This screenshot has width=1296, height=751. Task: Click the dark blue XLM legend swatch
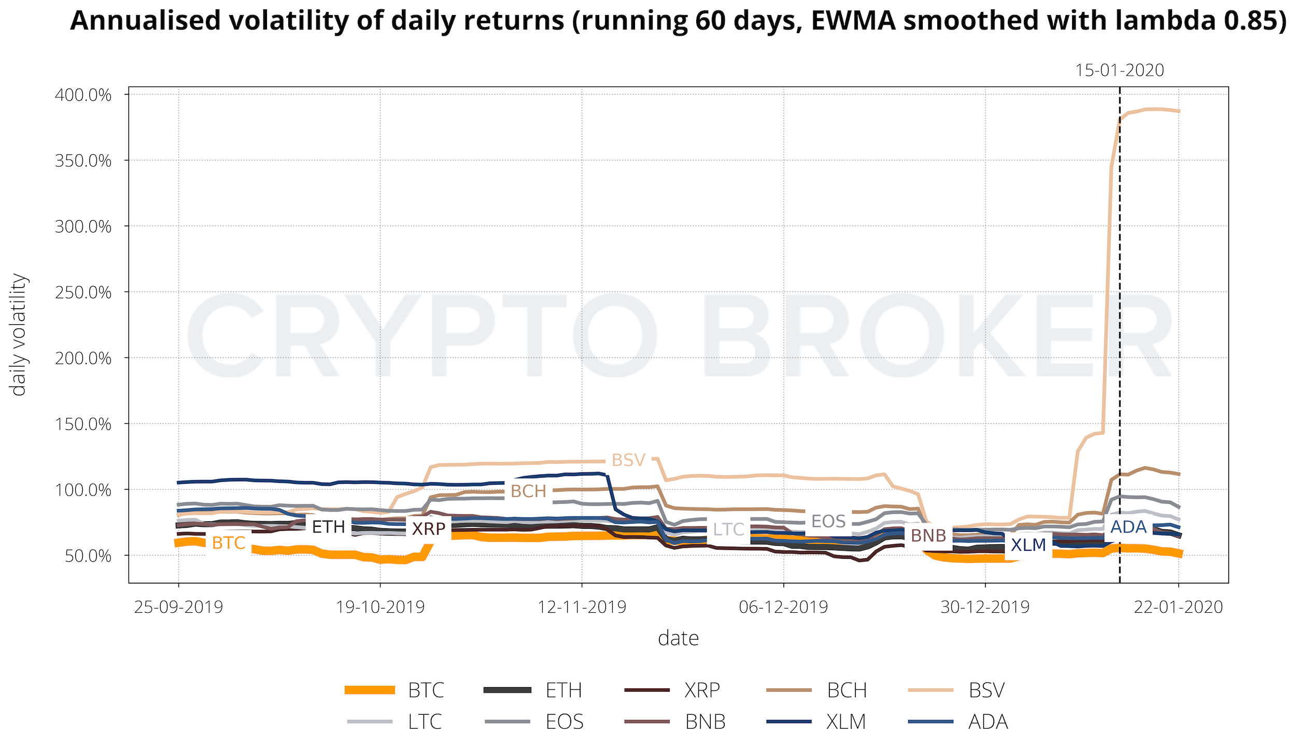(x=788, y=721)
